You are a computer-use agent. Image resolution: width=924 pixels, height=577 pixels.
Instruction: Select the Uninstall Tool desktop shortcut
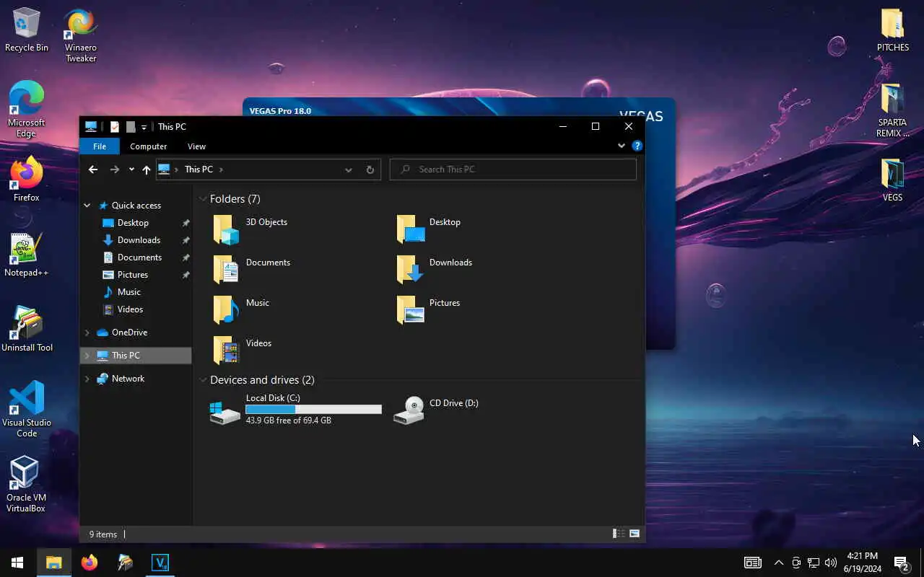pos(27,330)
